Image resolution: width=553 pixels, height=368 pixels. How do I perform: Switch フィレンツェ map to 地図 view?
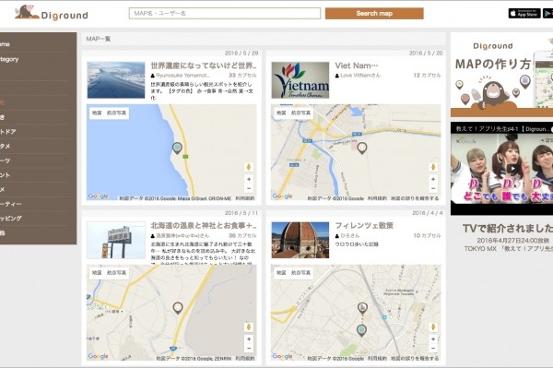point(281,273)
